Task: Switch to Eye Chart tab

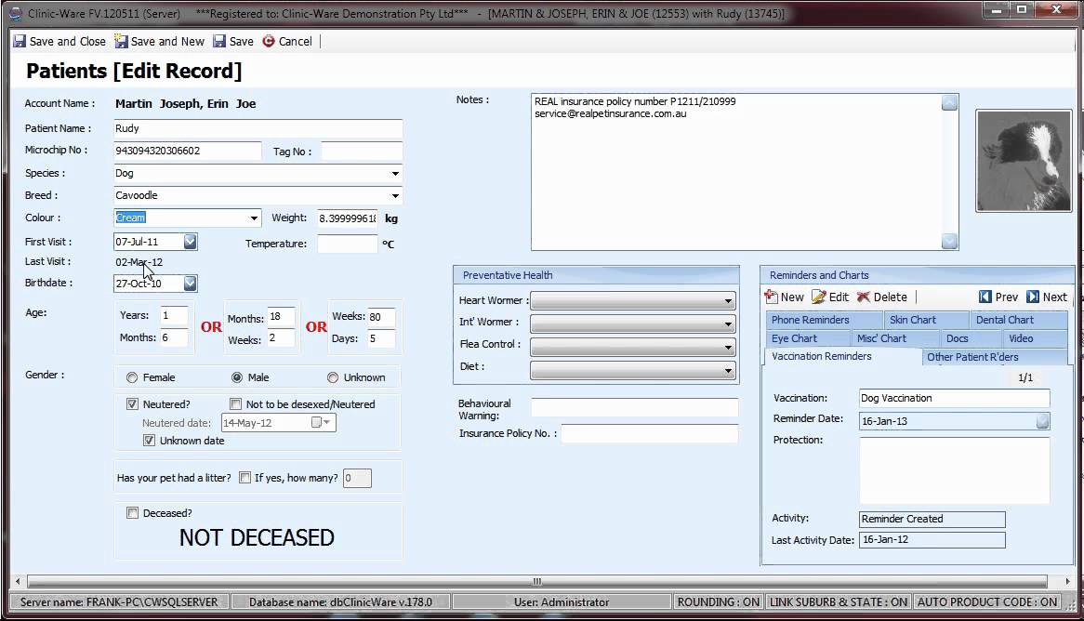Action: 808,338
